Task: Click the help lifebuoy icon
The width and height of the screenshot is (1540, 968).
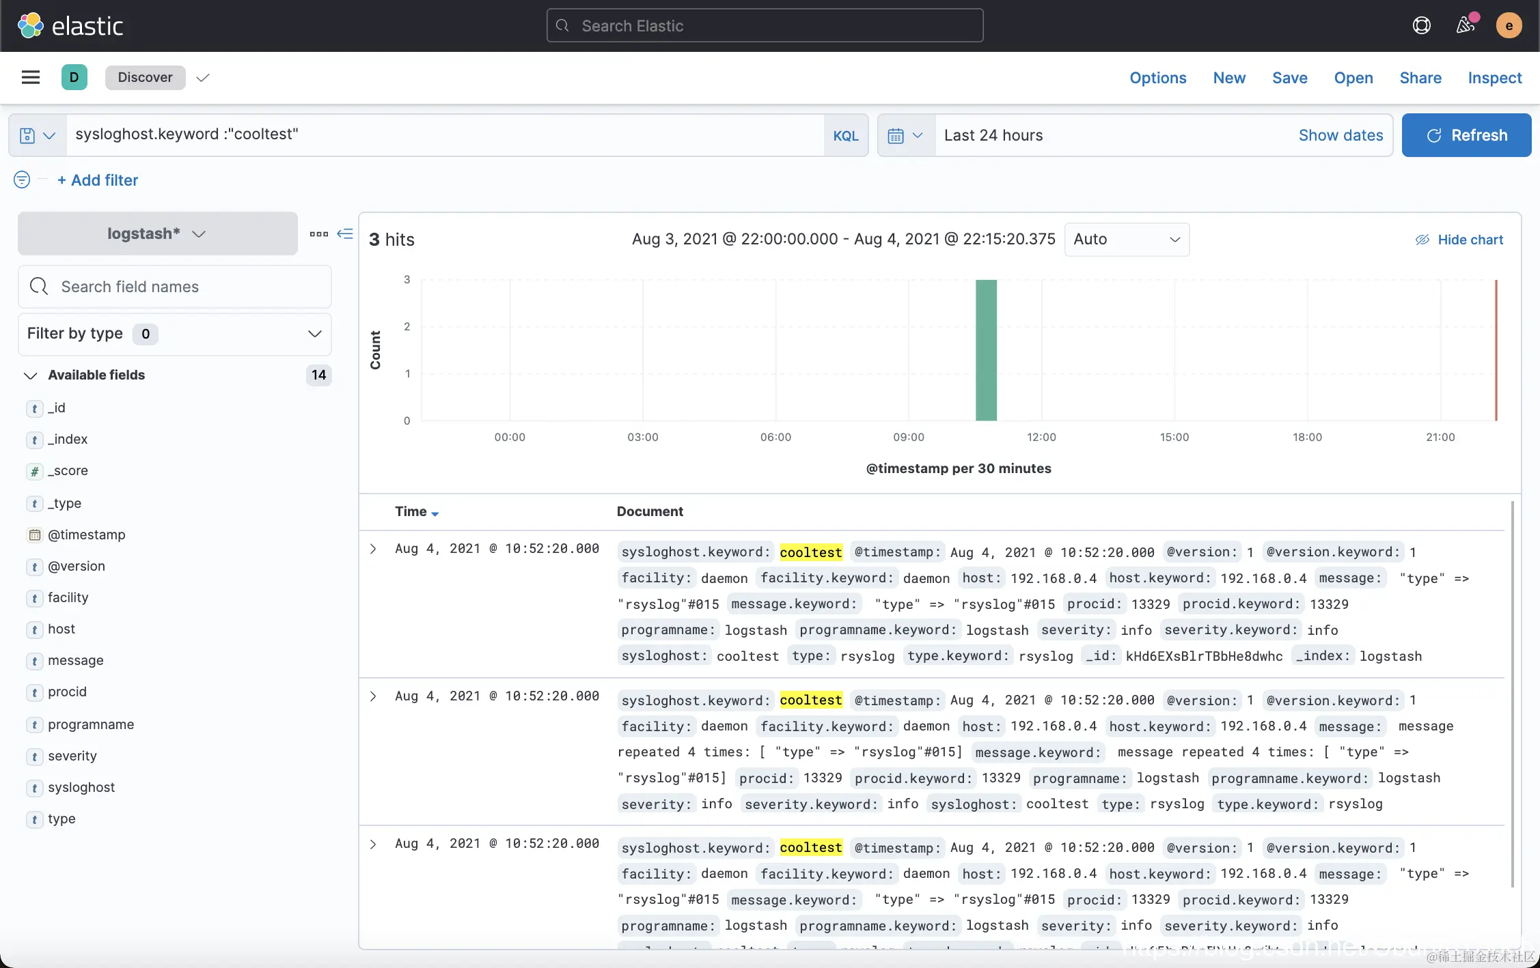Action: point(1421,26)
